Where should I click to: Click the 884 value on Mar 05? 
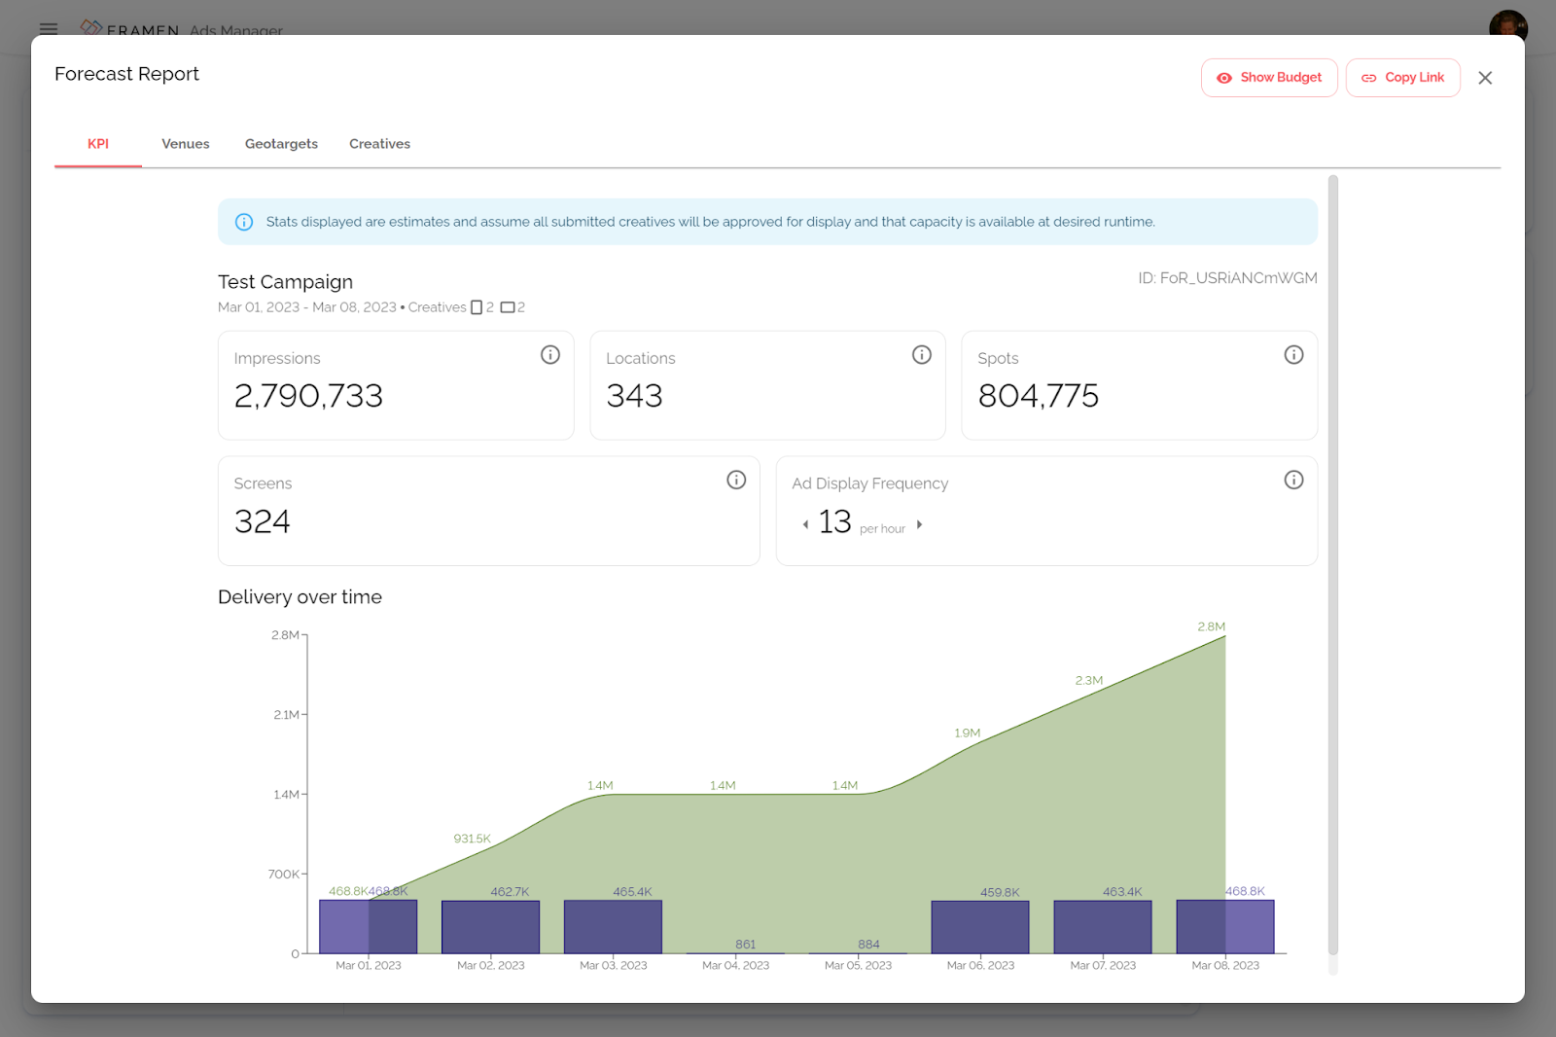(868, 945)
